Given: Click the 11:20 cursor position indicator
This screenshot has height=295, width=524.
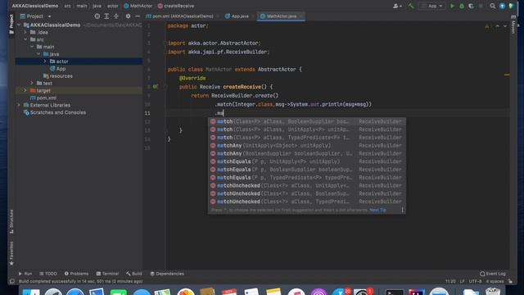Looking at the screenshot, I should (450, 281).
